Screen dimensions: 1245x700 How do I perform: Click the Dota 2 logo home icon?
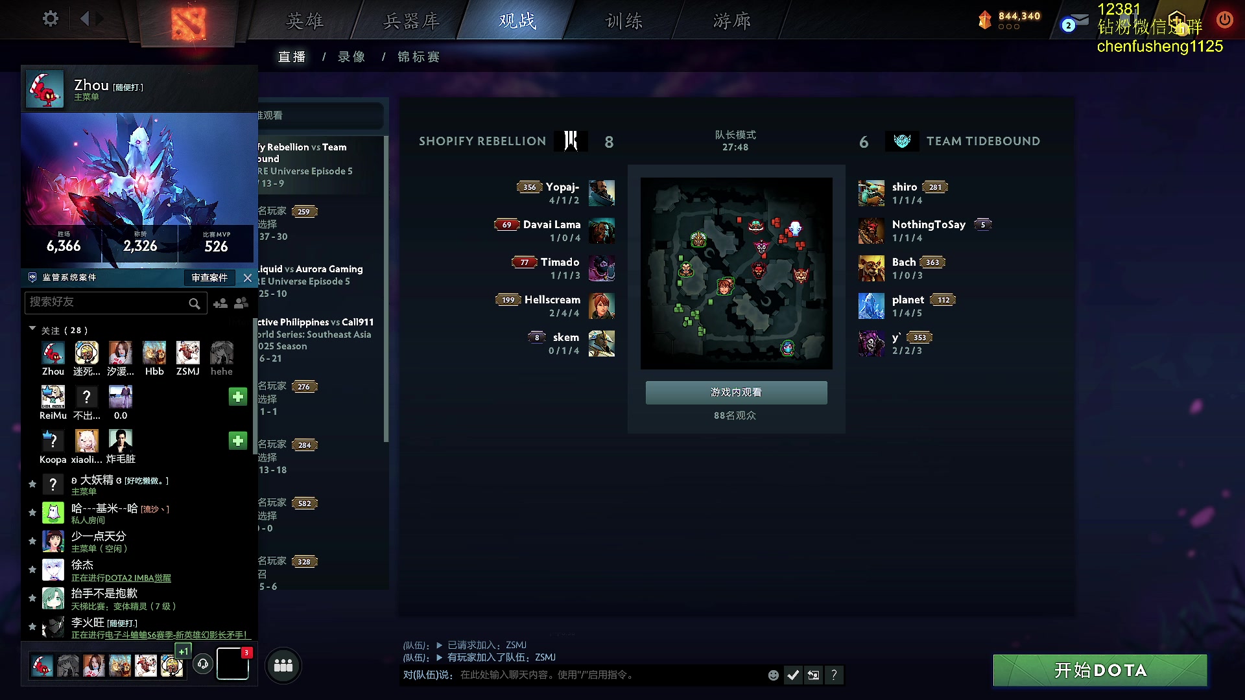pos(188,23)
